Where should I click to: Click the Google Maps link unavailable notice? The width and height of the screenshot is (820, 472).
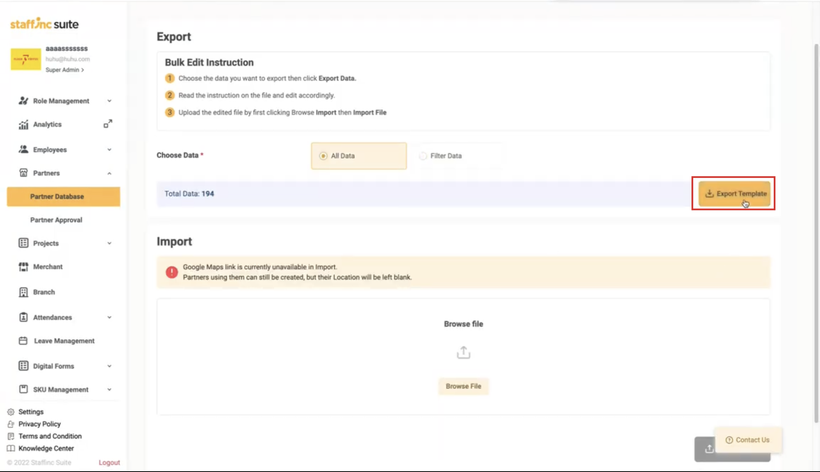(x=463, y=272)
